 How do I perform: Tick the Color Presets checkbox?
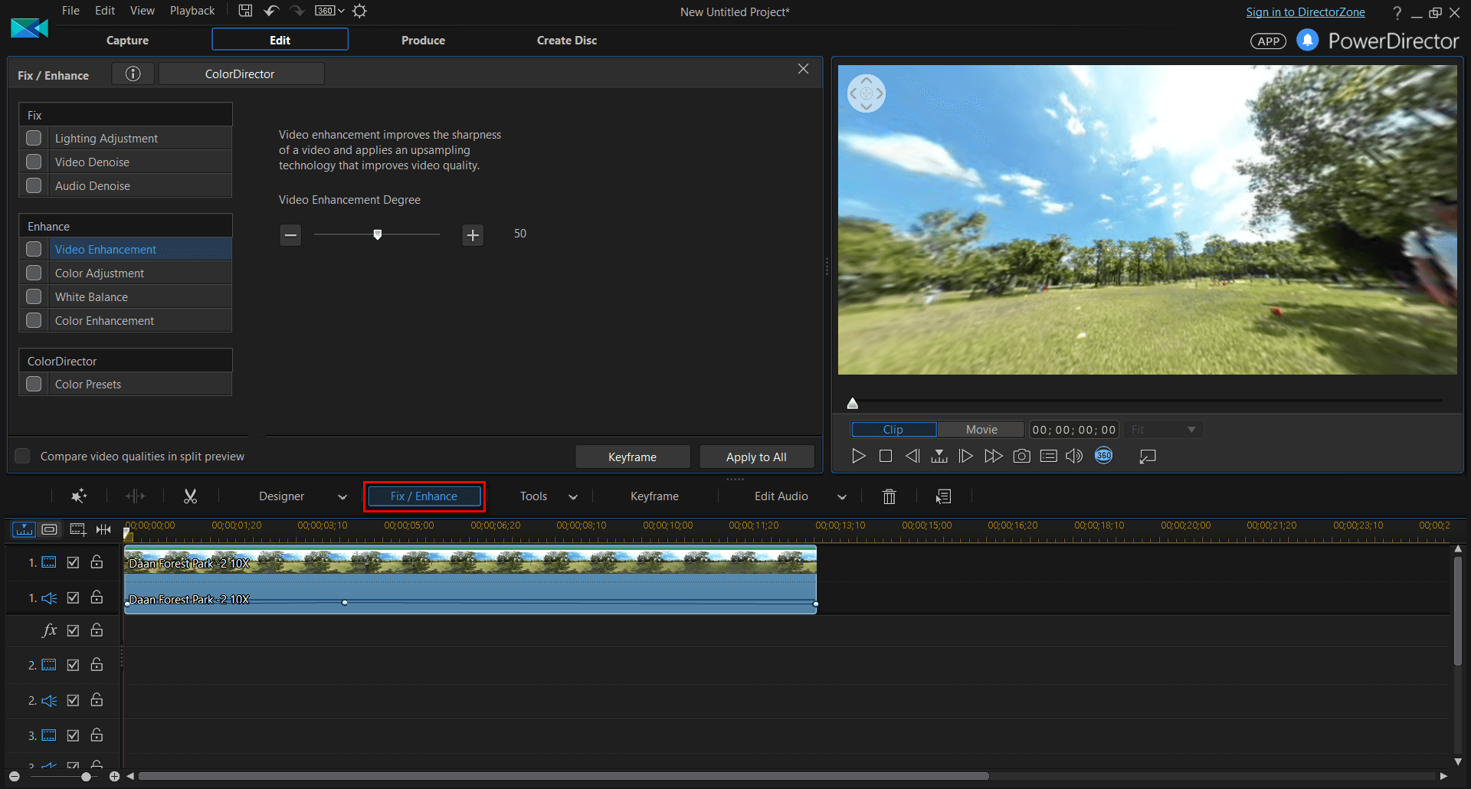34,384
